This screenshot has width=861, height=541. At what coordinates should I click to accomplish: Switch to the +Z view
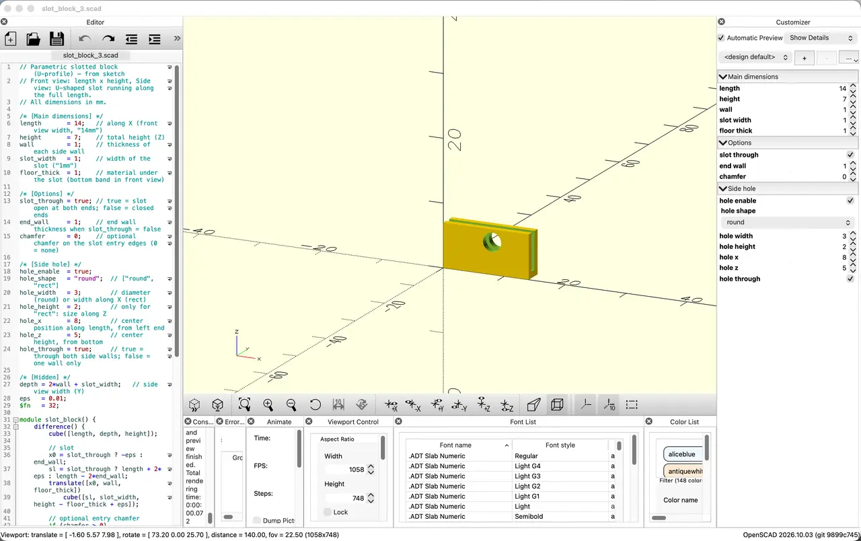pos(484,404)
